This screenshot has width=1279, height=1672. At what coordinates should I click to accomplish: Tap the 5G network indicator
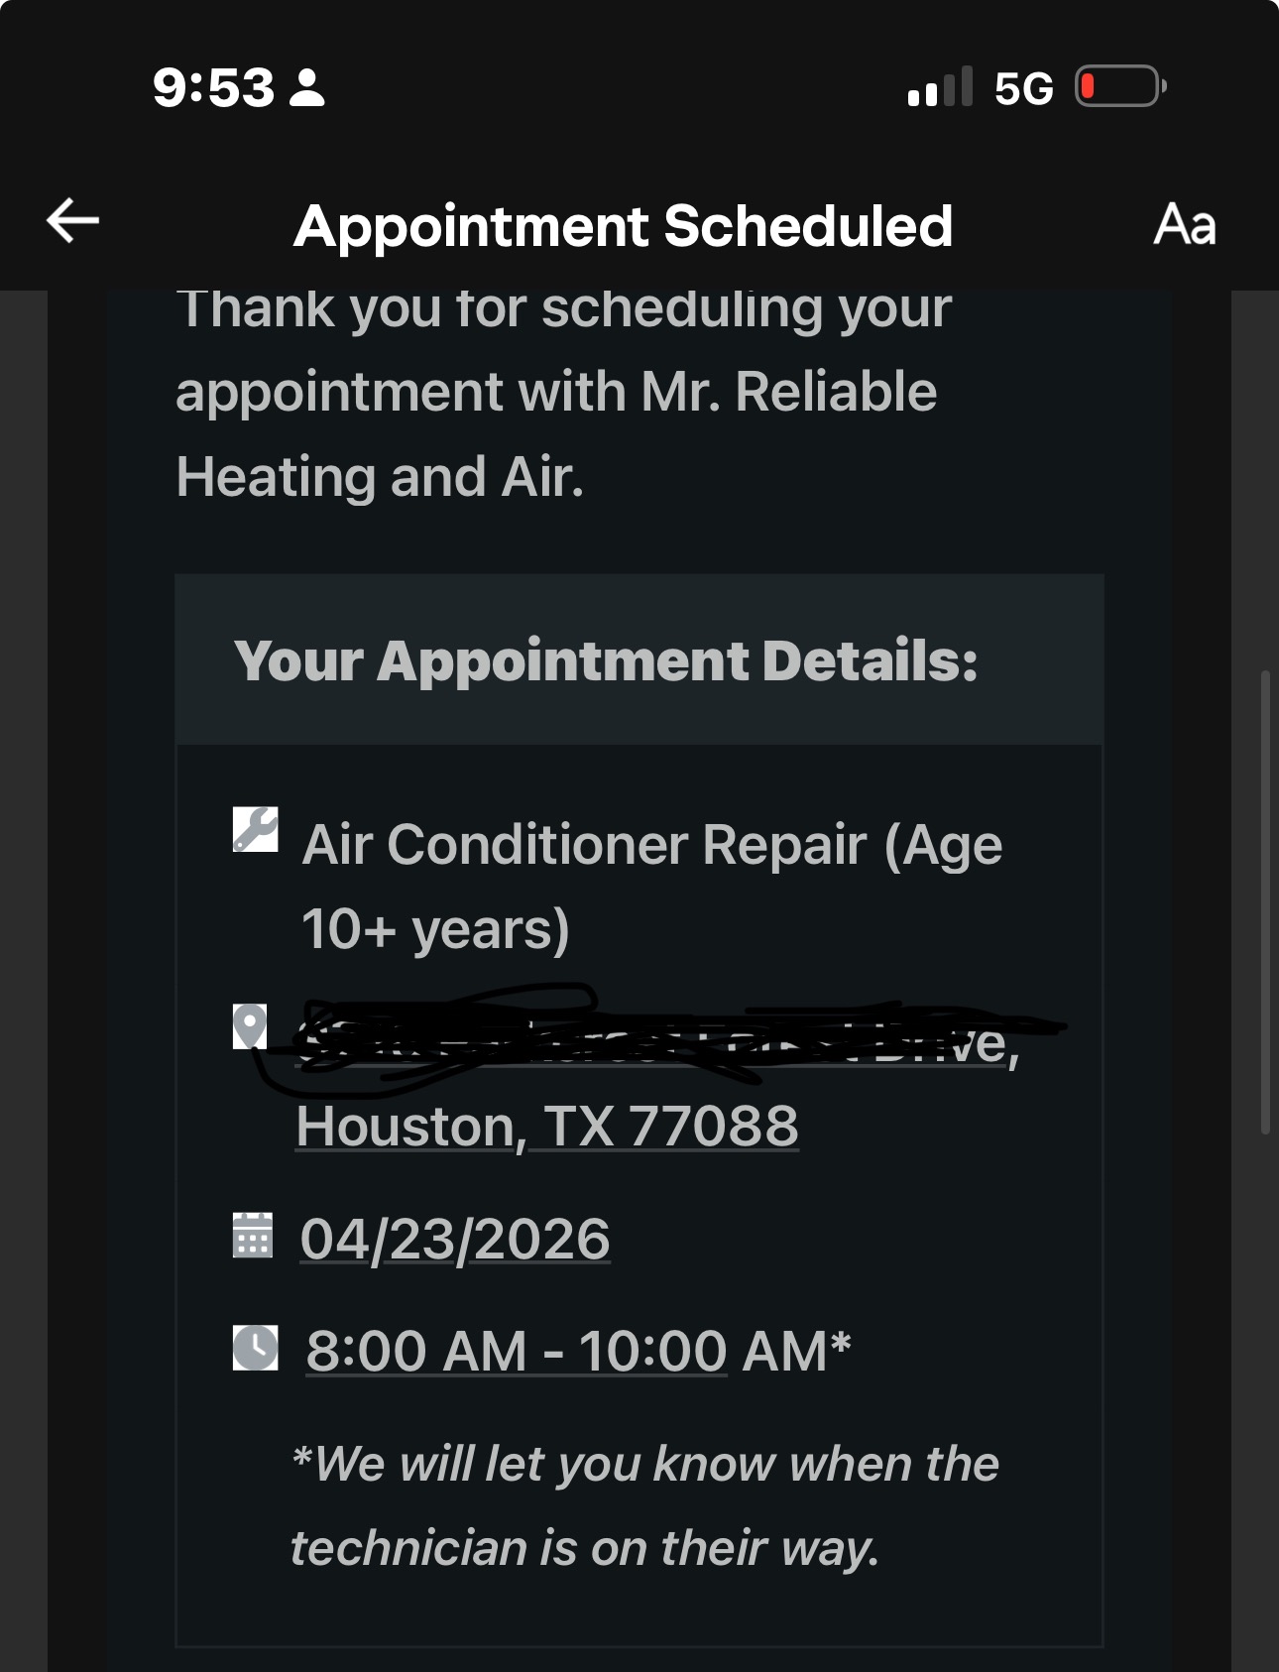pyautogui.click(x=1023, y=88)
